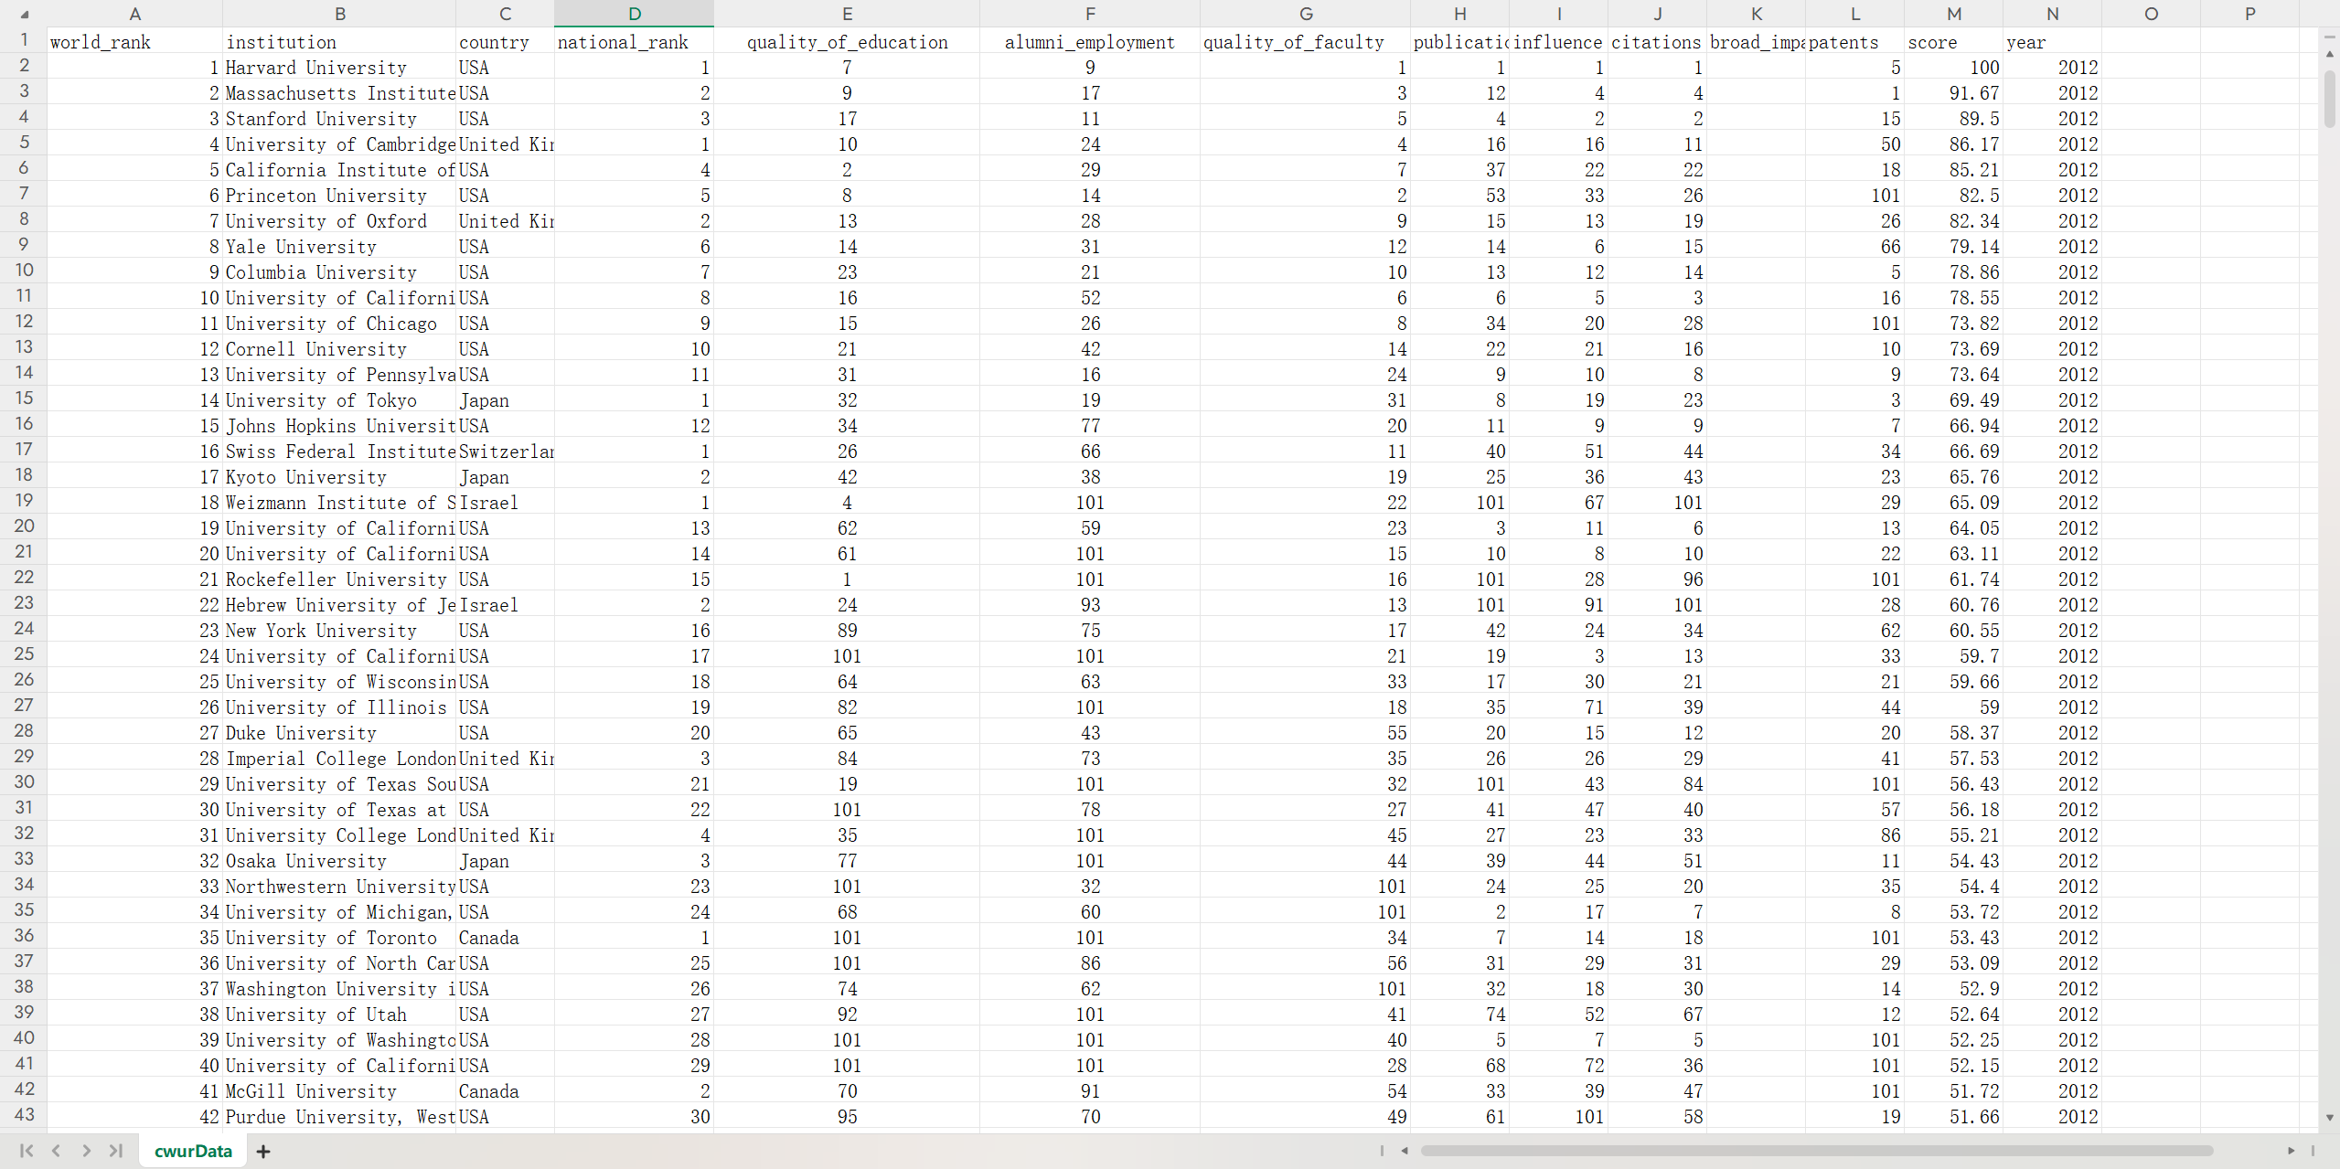Go to previous sheet with arrow

(56, 1151)
